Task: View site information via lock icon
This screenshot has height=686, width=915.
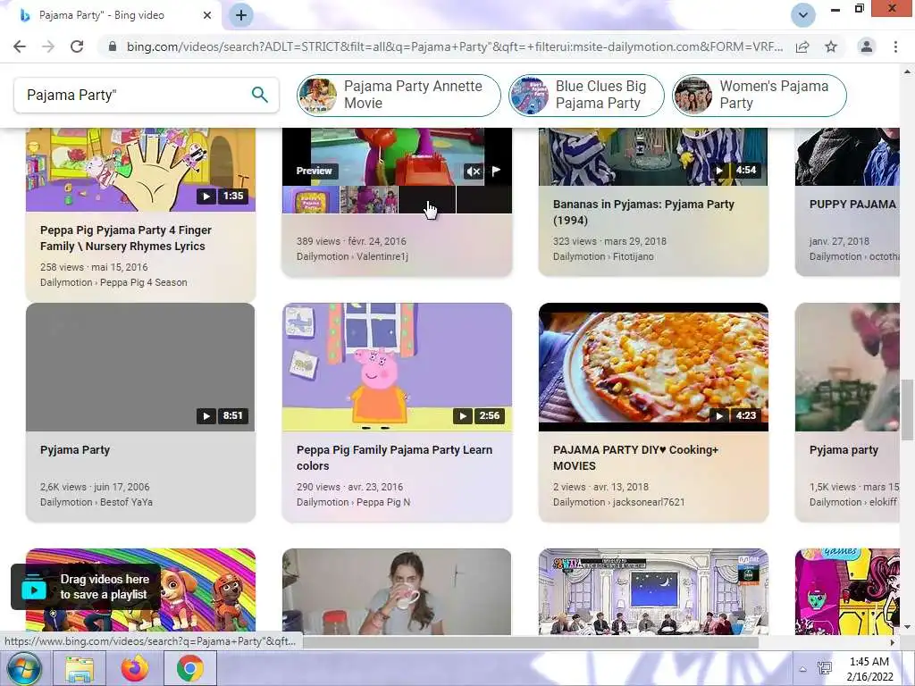Action: click(113, 46)
